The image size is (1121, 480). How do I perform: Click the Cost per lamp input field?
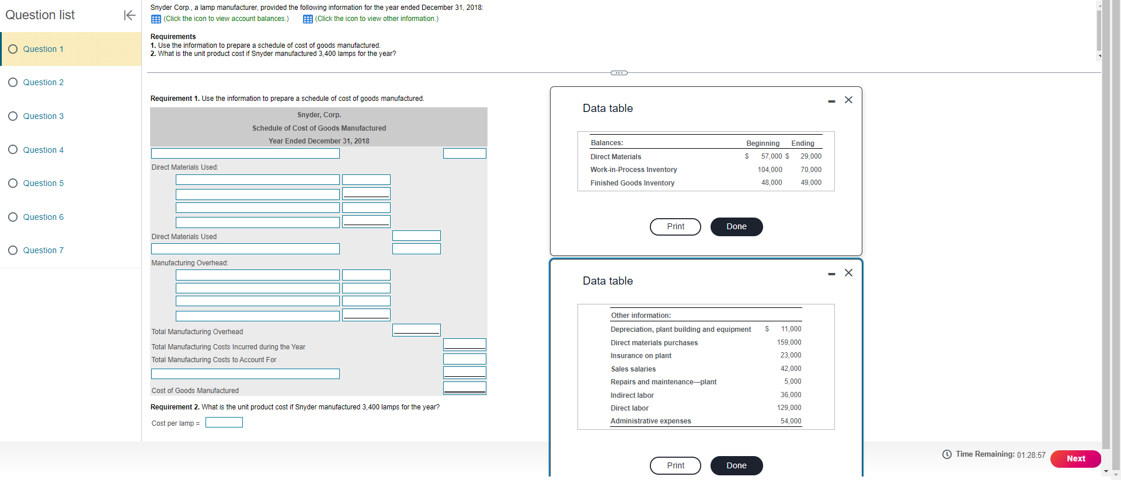point(224,422)
